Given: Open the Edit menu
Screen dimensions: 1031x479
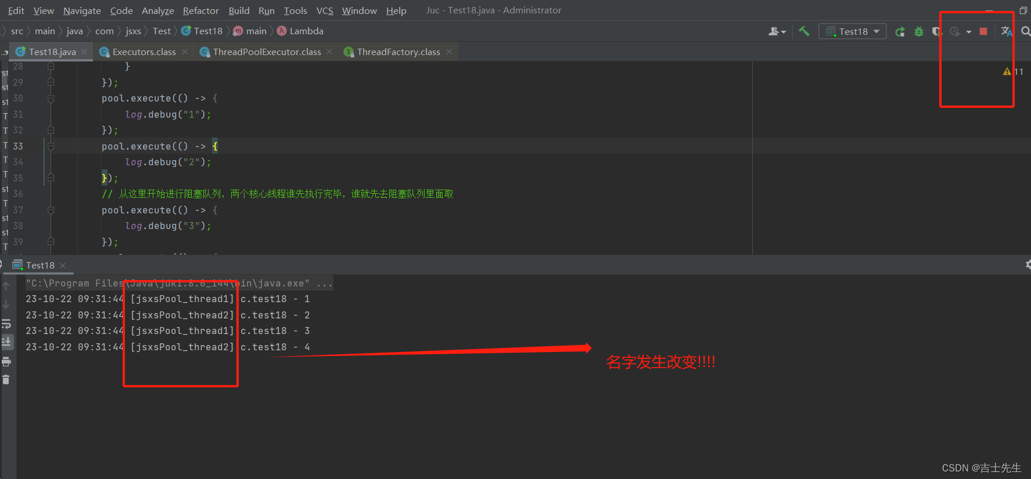Looking at the screenshot, I should 16,10.
